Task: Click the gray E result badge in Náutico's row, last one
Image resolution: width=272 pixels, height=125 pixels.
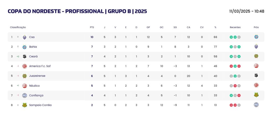Action: [239, 86]
